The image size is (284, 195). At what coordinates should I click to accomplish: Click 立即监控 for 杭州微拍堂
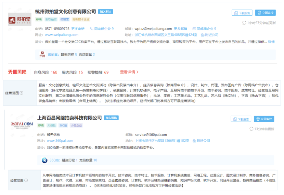pos(265,13)
